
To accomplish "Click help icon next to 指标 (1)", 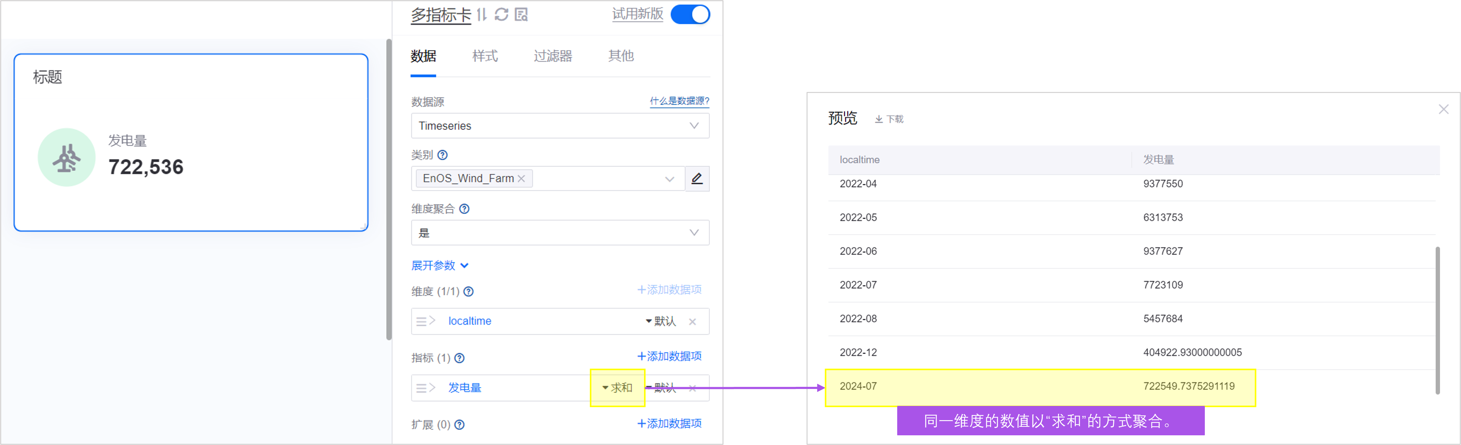I will pos(460,358).
